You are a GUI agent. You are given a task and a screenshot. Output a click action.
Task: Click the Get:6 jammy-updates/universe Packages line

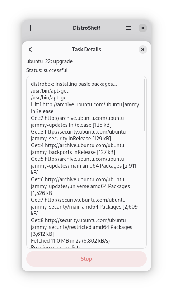80,186
